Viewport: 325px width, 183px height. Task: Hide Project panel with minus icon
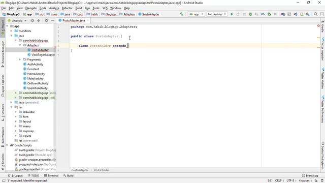click(53, 20)
